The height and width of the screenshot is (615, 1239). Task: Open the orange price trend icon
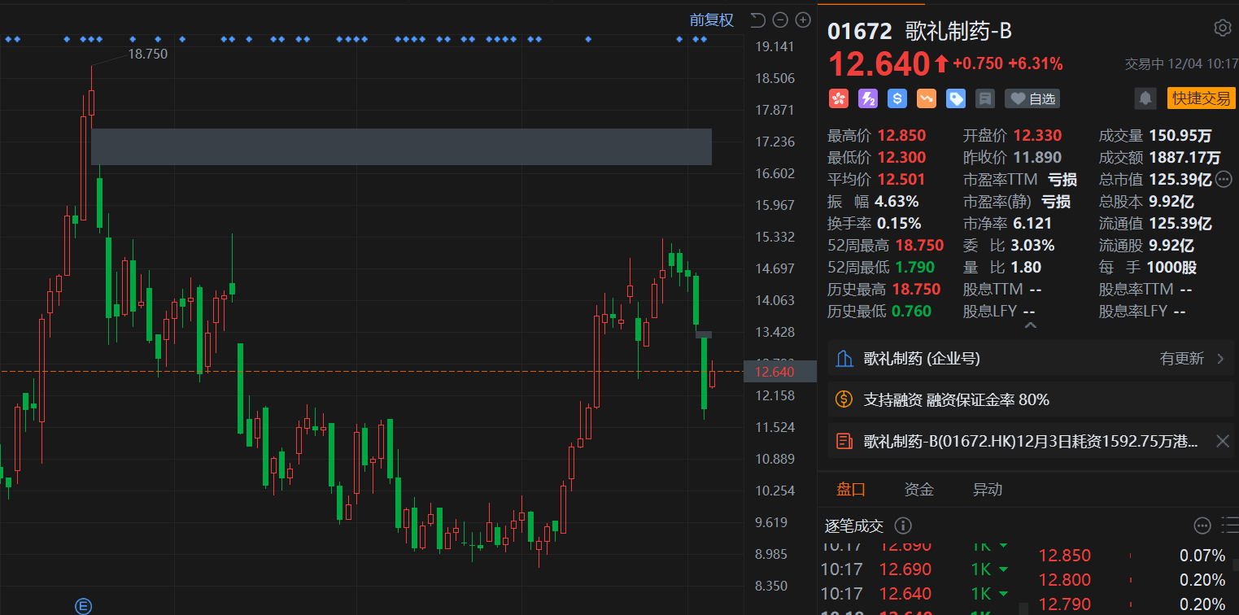click(x=926, y=98)
